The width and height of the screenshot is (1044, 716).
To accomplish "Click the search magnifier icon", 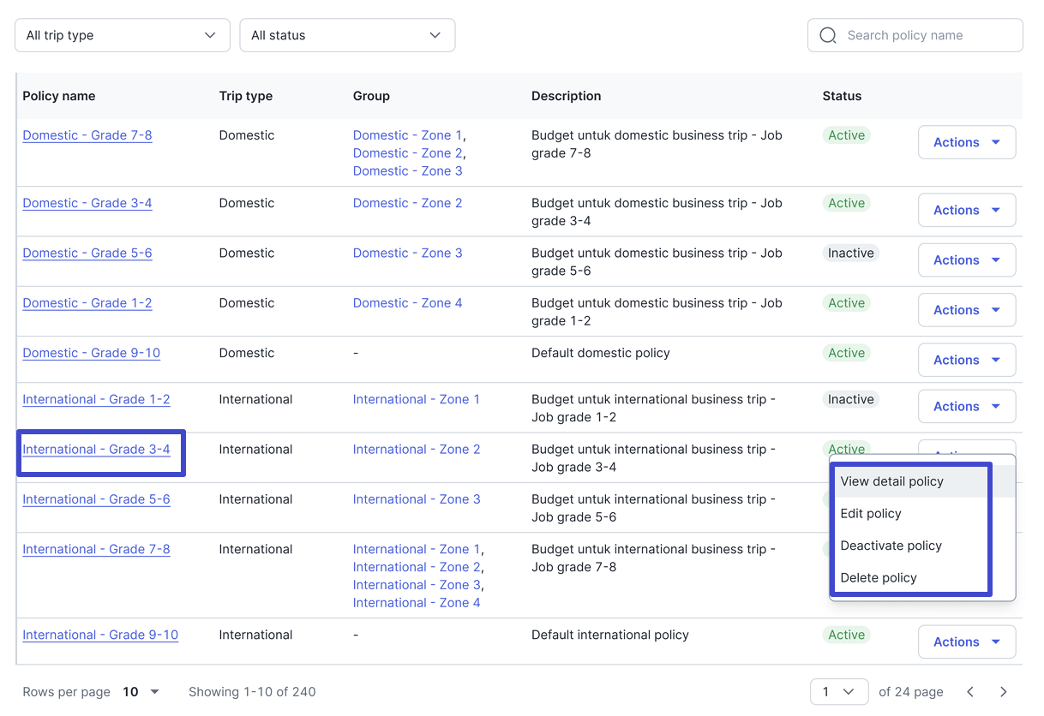I will coord(827,35).
